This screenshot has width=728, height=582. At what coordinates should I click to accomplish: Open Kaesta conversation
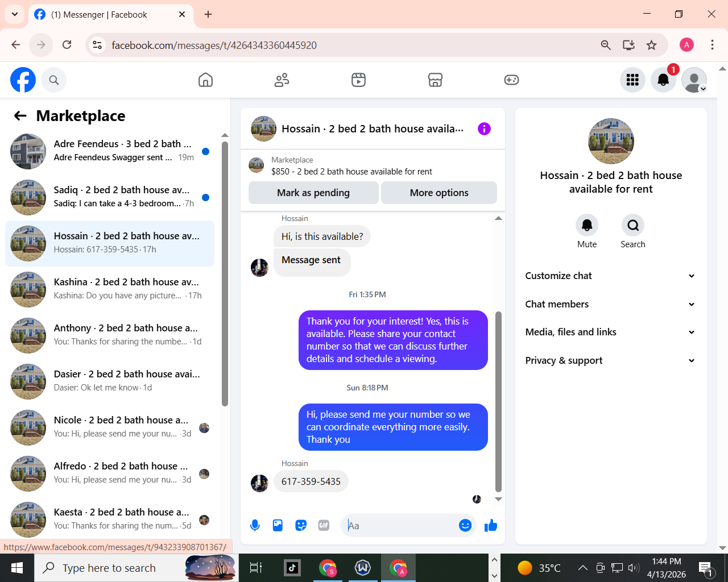click(x=110, y=519)
